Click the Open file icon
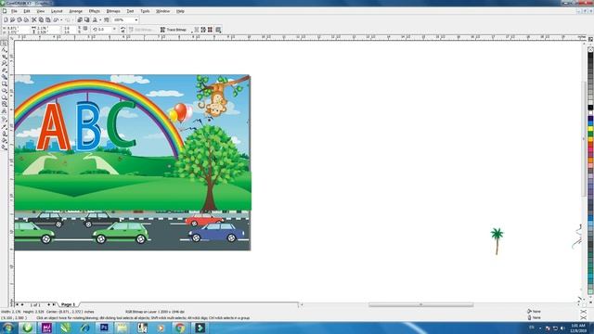The height and width of the screenshot is (334, 594). [x=12, y=19]
